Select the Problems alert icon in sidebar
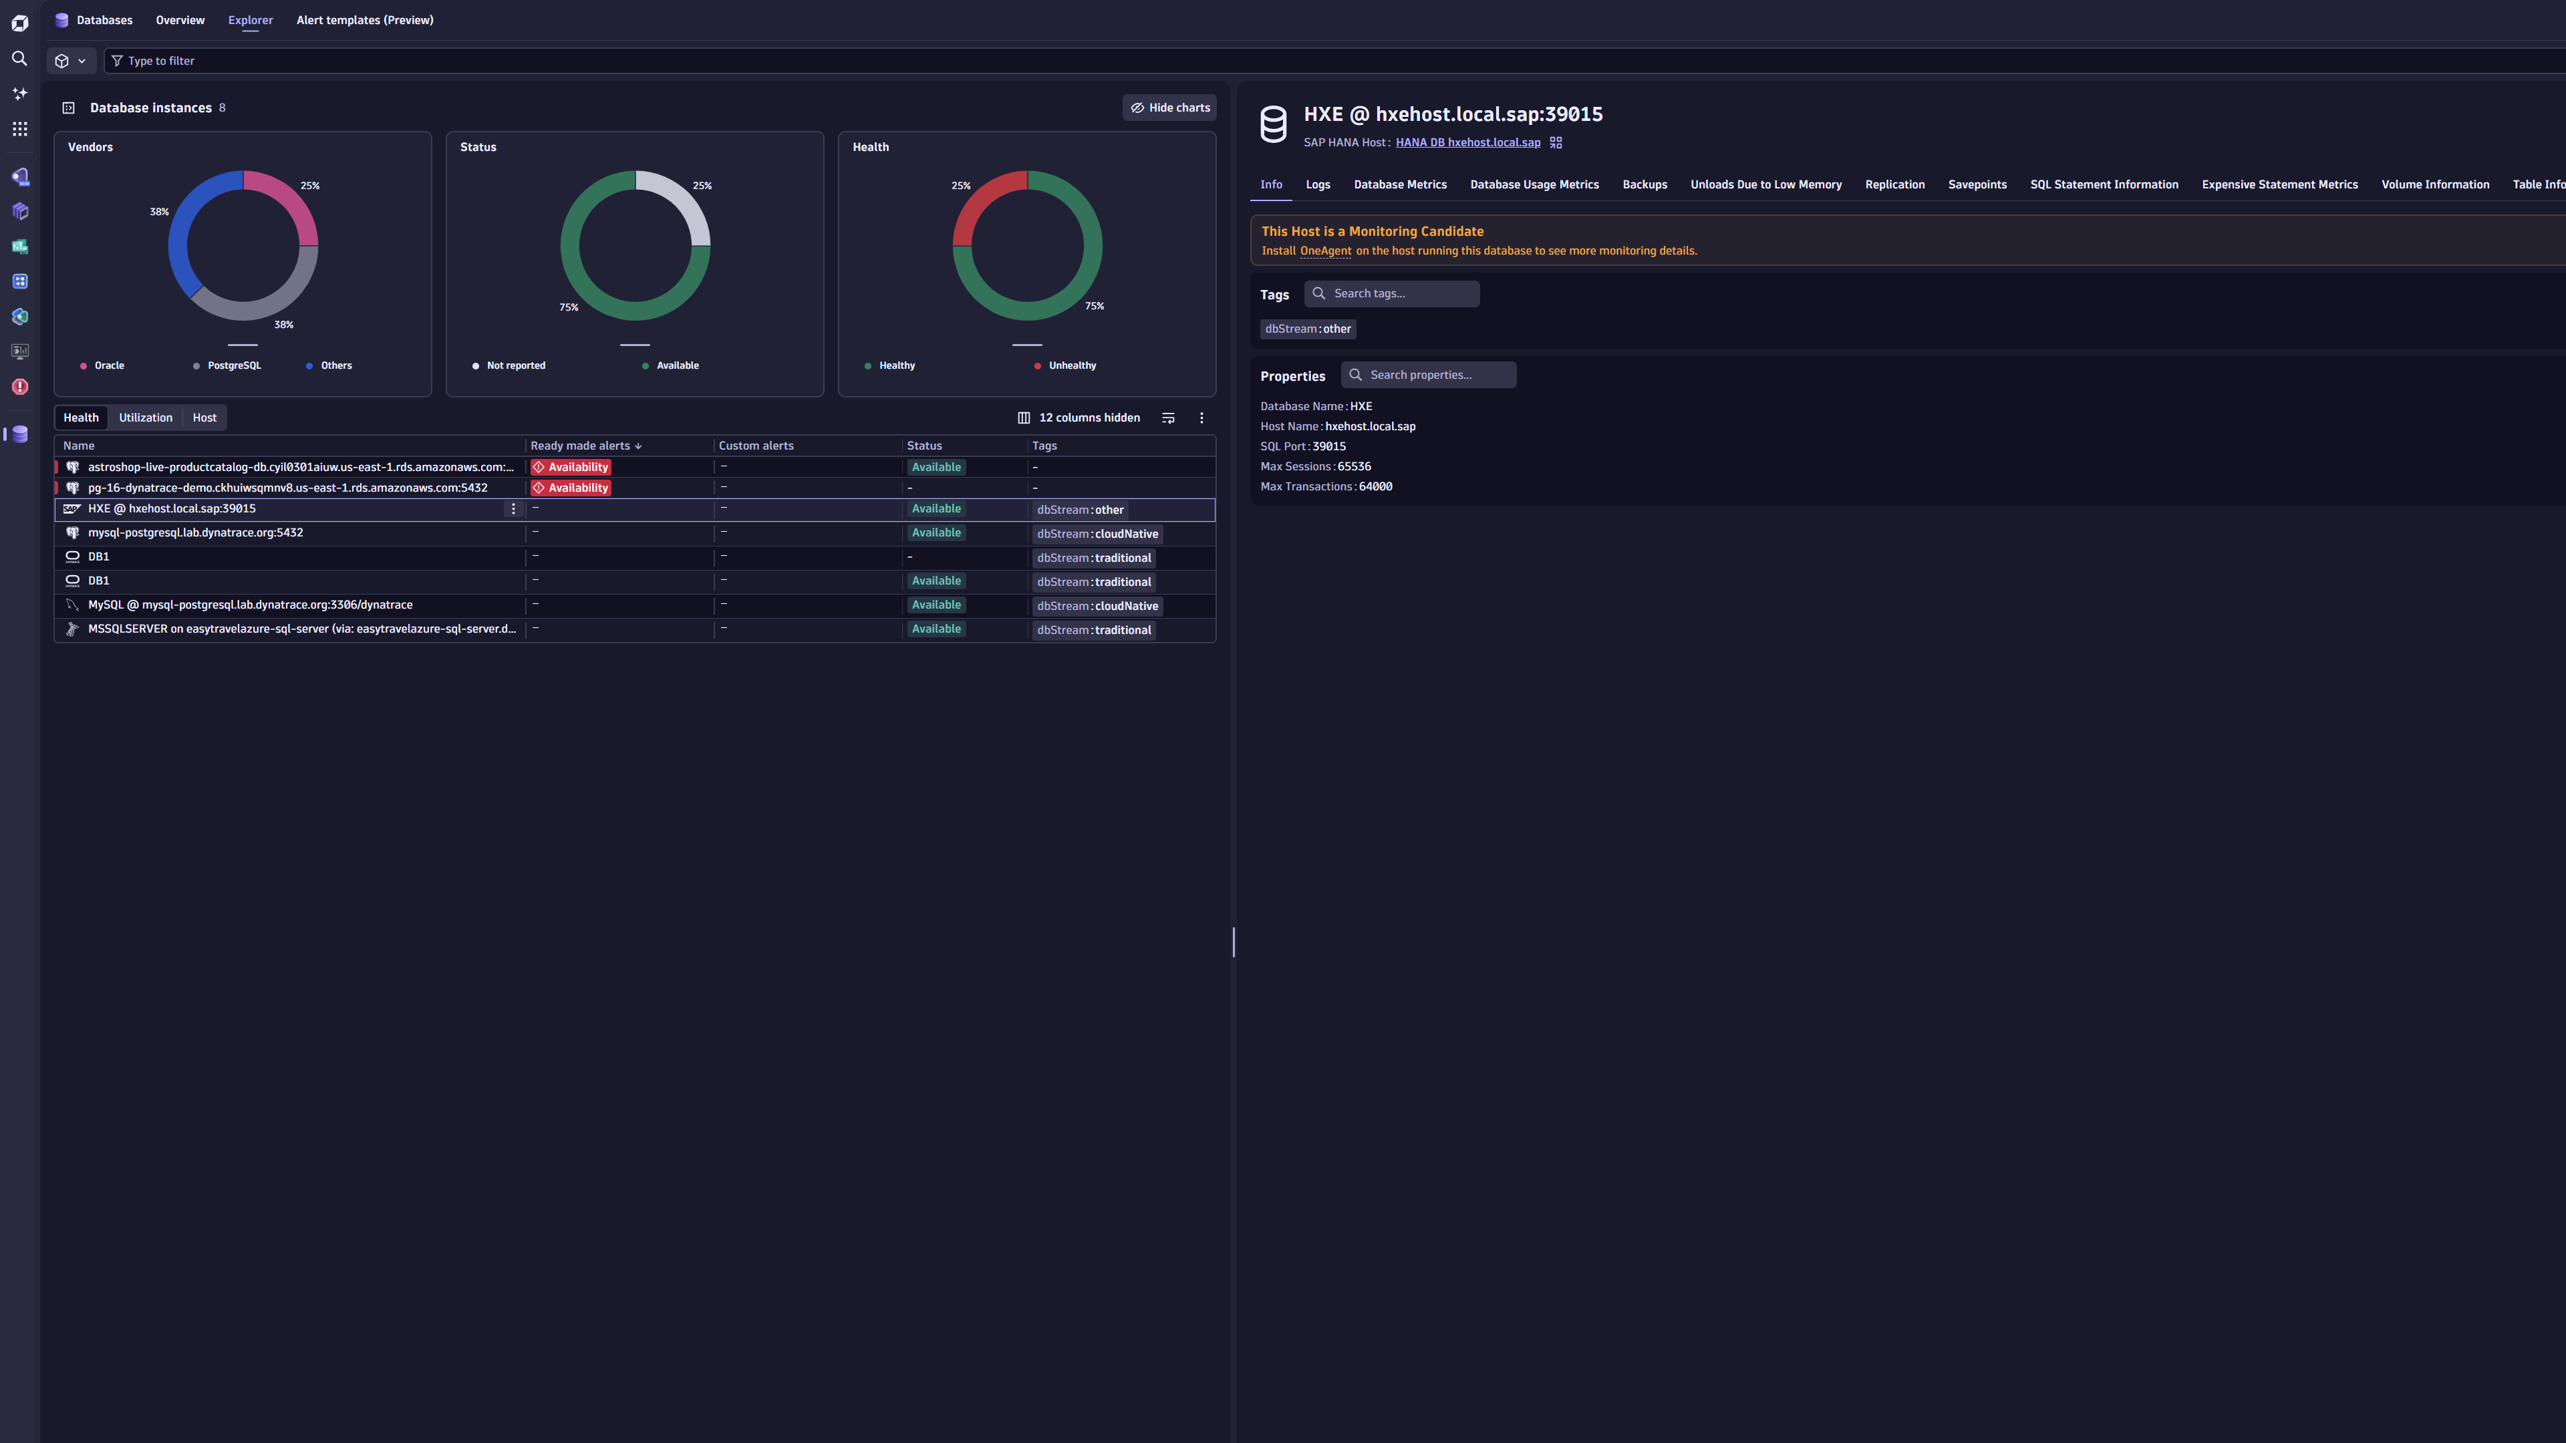Screen dimensions: 2566x1443 (19, 386)
